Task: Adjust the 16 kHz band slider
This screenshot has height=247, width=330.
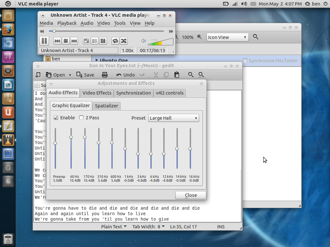Action: pos(190,148)
